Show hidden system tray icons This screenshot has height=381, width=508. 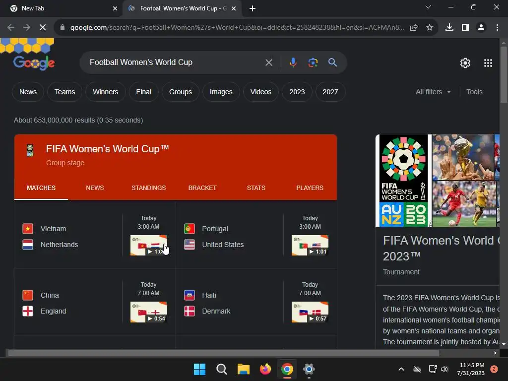pos(401,369)
